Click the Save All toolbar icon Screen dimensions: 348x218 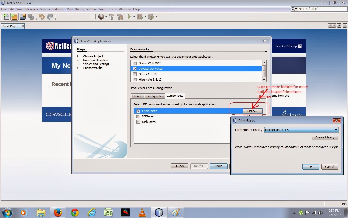click(31, 17)
